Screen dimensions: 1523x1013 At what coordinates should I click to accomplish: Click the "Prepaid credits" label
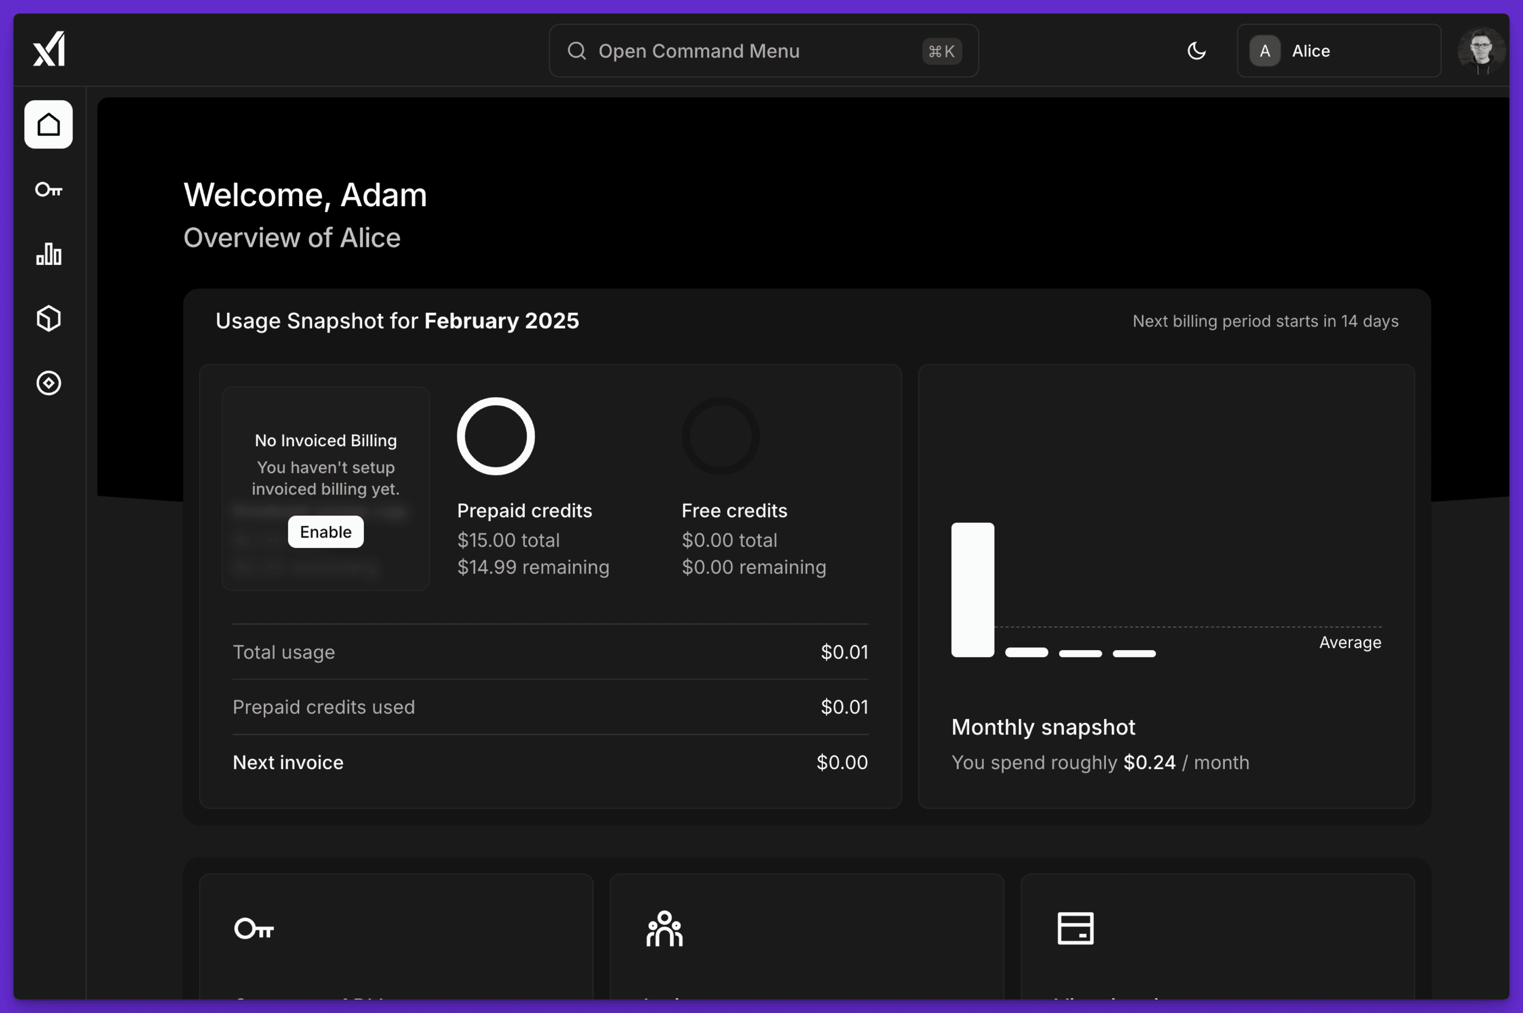pyautogui.click(x=524, y=511)
